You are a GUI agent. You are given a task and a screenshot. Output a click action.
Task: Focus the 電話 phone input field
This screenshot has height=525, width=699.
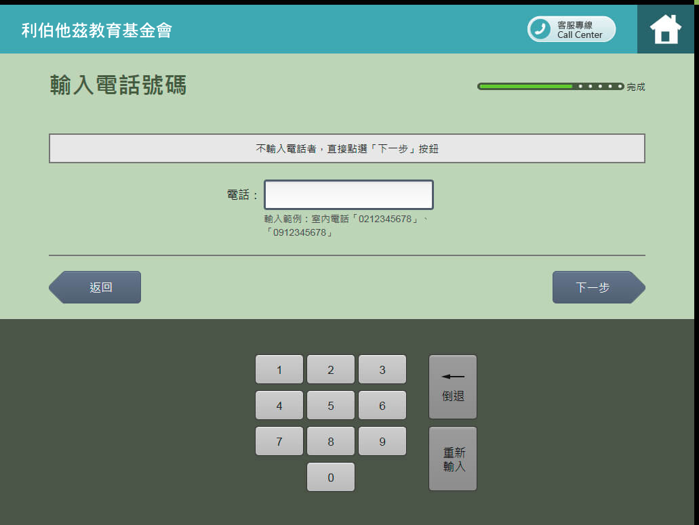click(348, 195)
